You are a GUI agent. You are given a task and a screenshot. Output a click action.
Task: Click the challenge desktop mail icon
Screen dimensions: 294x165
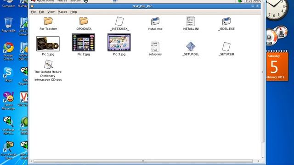point(8,125)
